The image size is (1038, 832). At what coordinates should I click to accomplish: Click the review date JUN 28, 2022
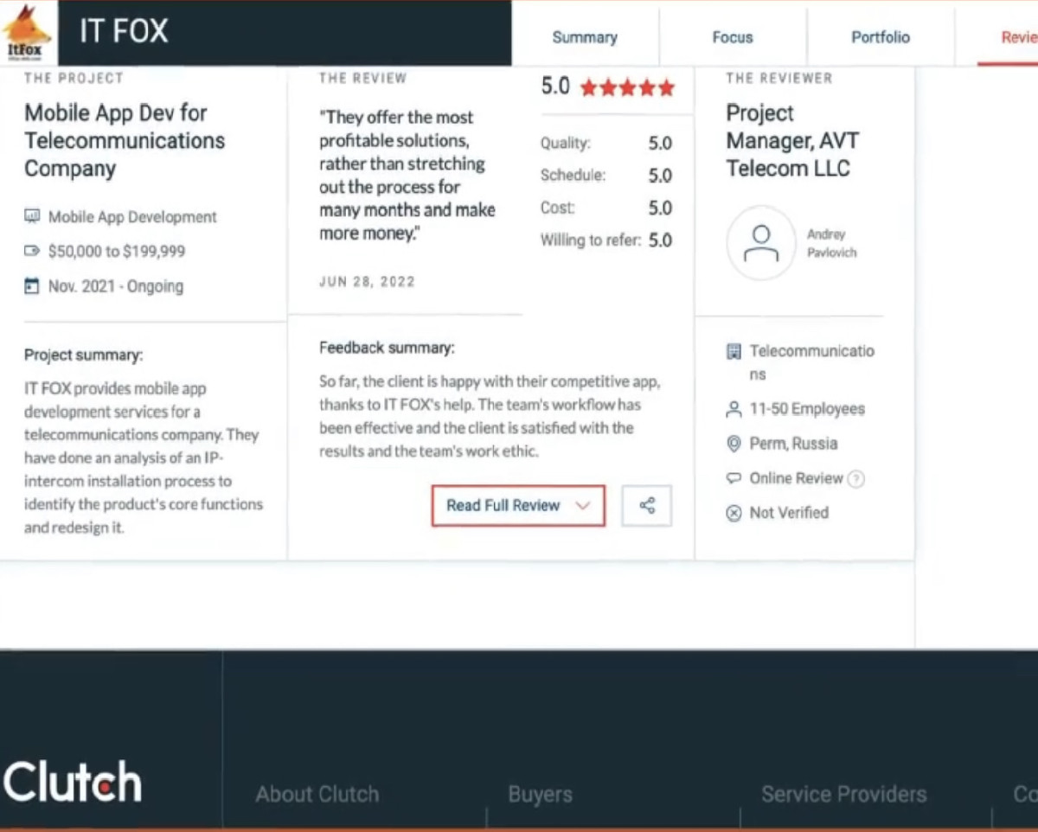coord(367,282)
